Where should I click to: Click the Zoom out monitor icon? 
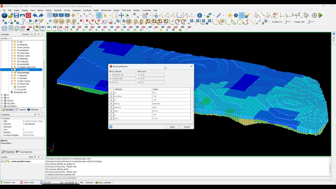click(x=61, y=15)
